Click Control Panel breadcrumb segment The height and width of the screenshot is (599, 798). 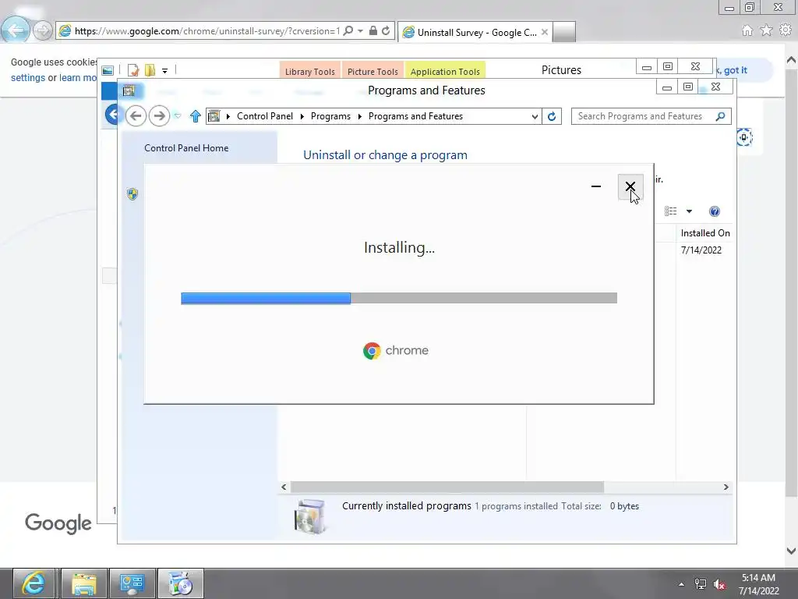click(x=265, y=116)
